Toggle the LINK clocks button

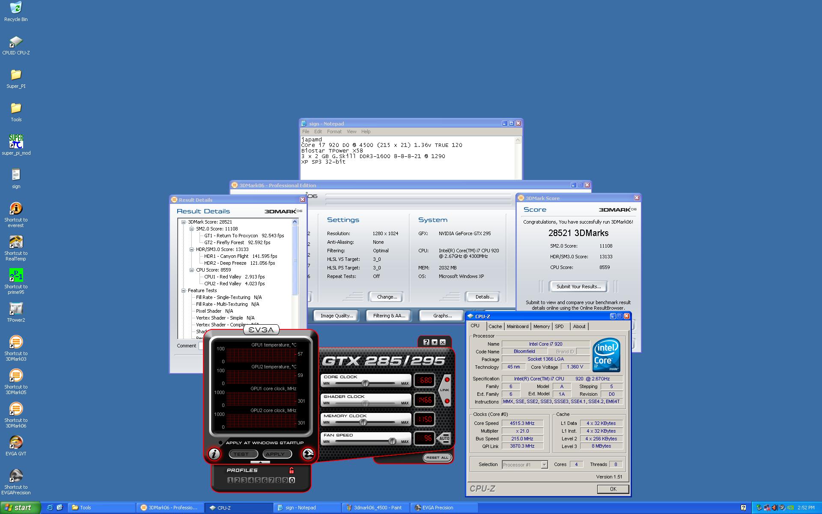[445, 390]
